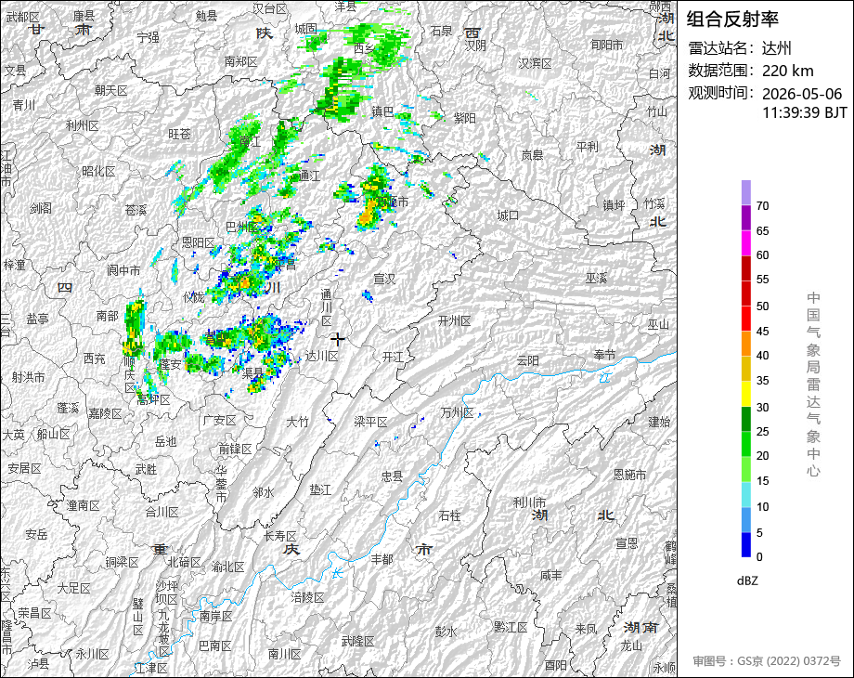Click the 垫江 map label

pyautogui.click(x=320, y=490)
